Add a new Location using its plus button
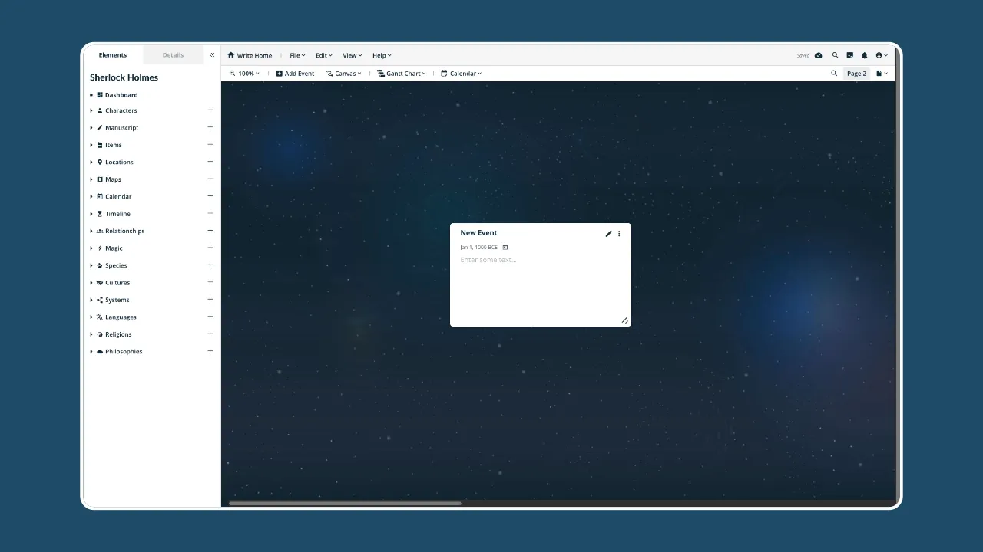Screen dimensions: 983x552 coord(210,162)
